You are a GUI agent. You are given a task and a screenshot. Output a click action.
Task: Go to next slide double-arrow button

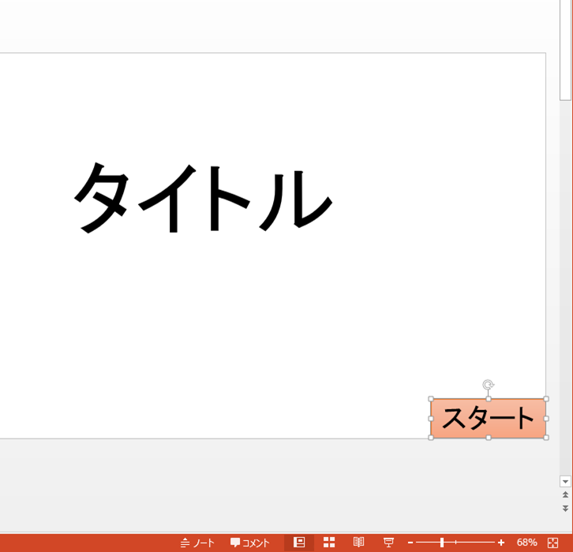pyautogui.click(x=565, y=508)
